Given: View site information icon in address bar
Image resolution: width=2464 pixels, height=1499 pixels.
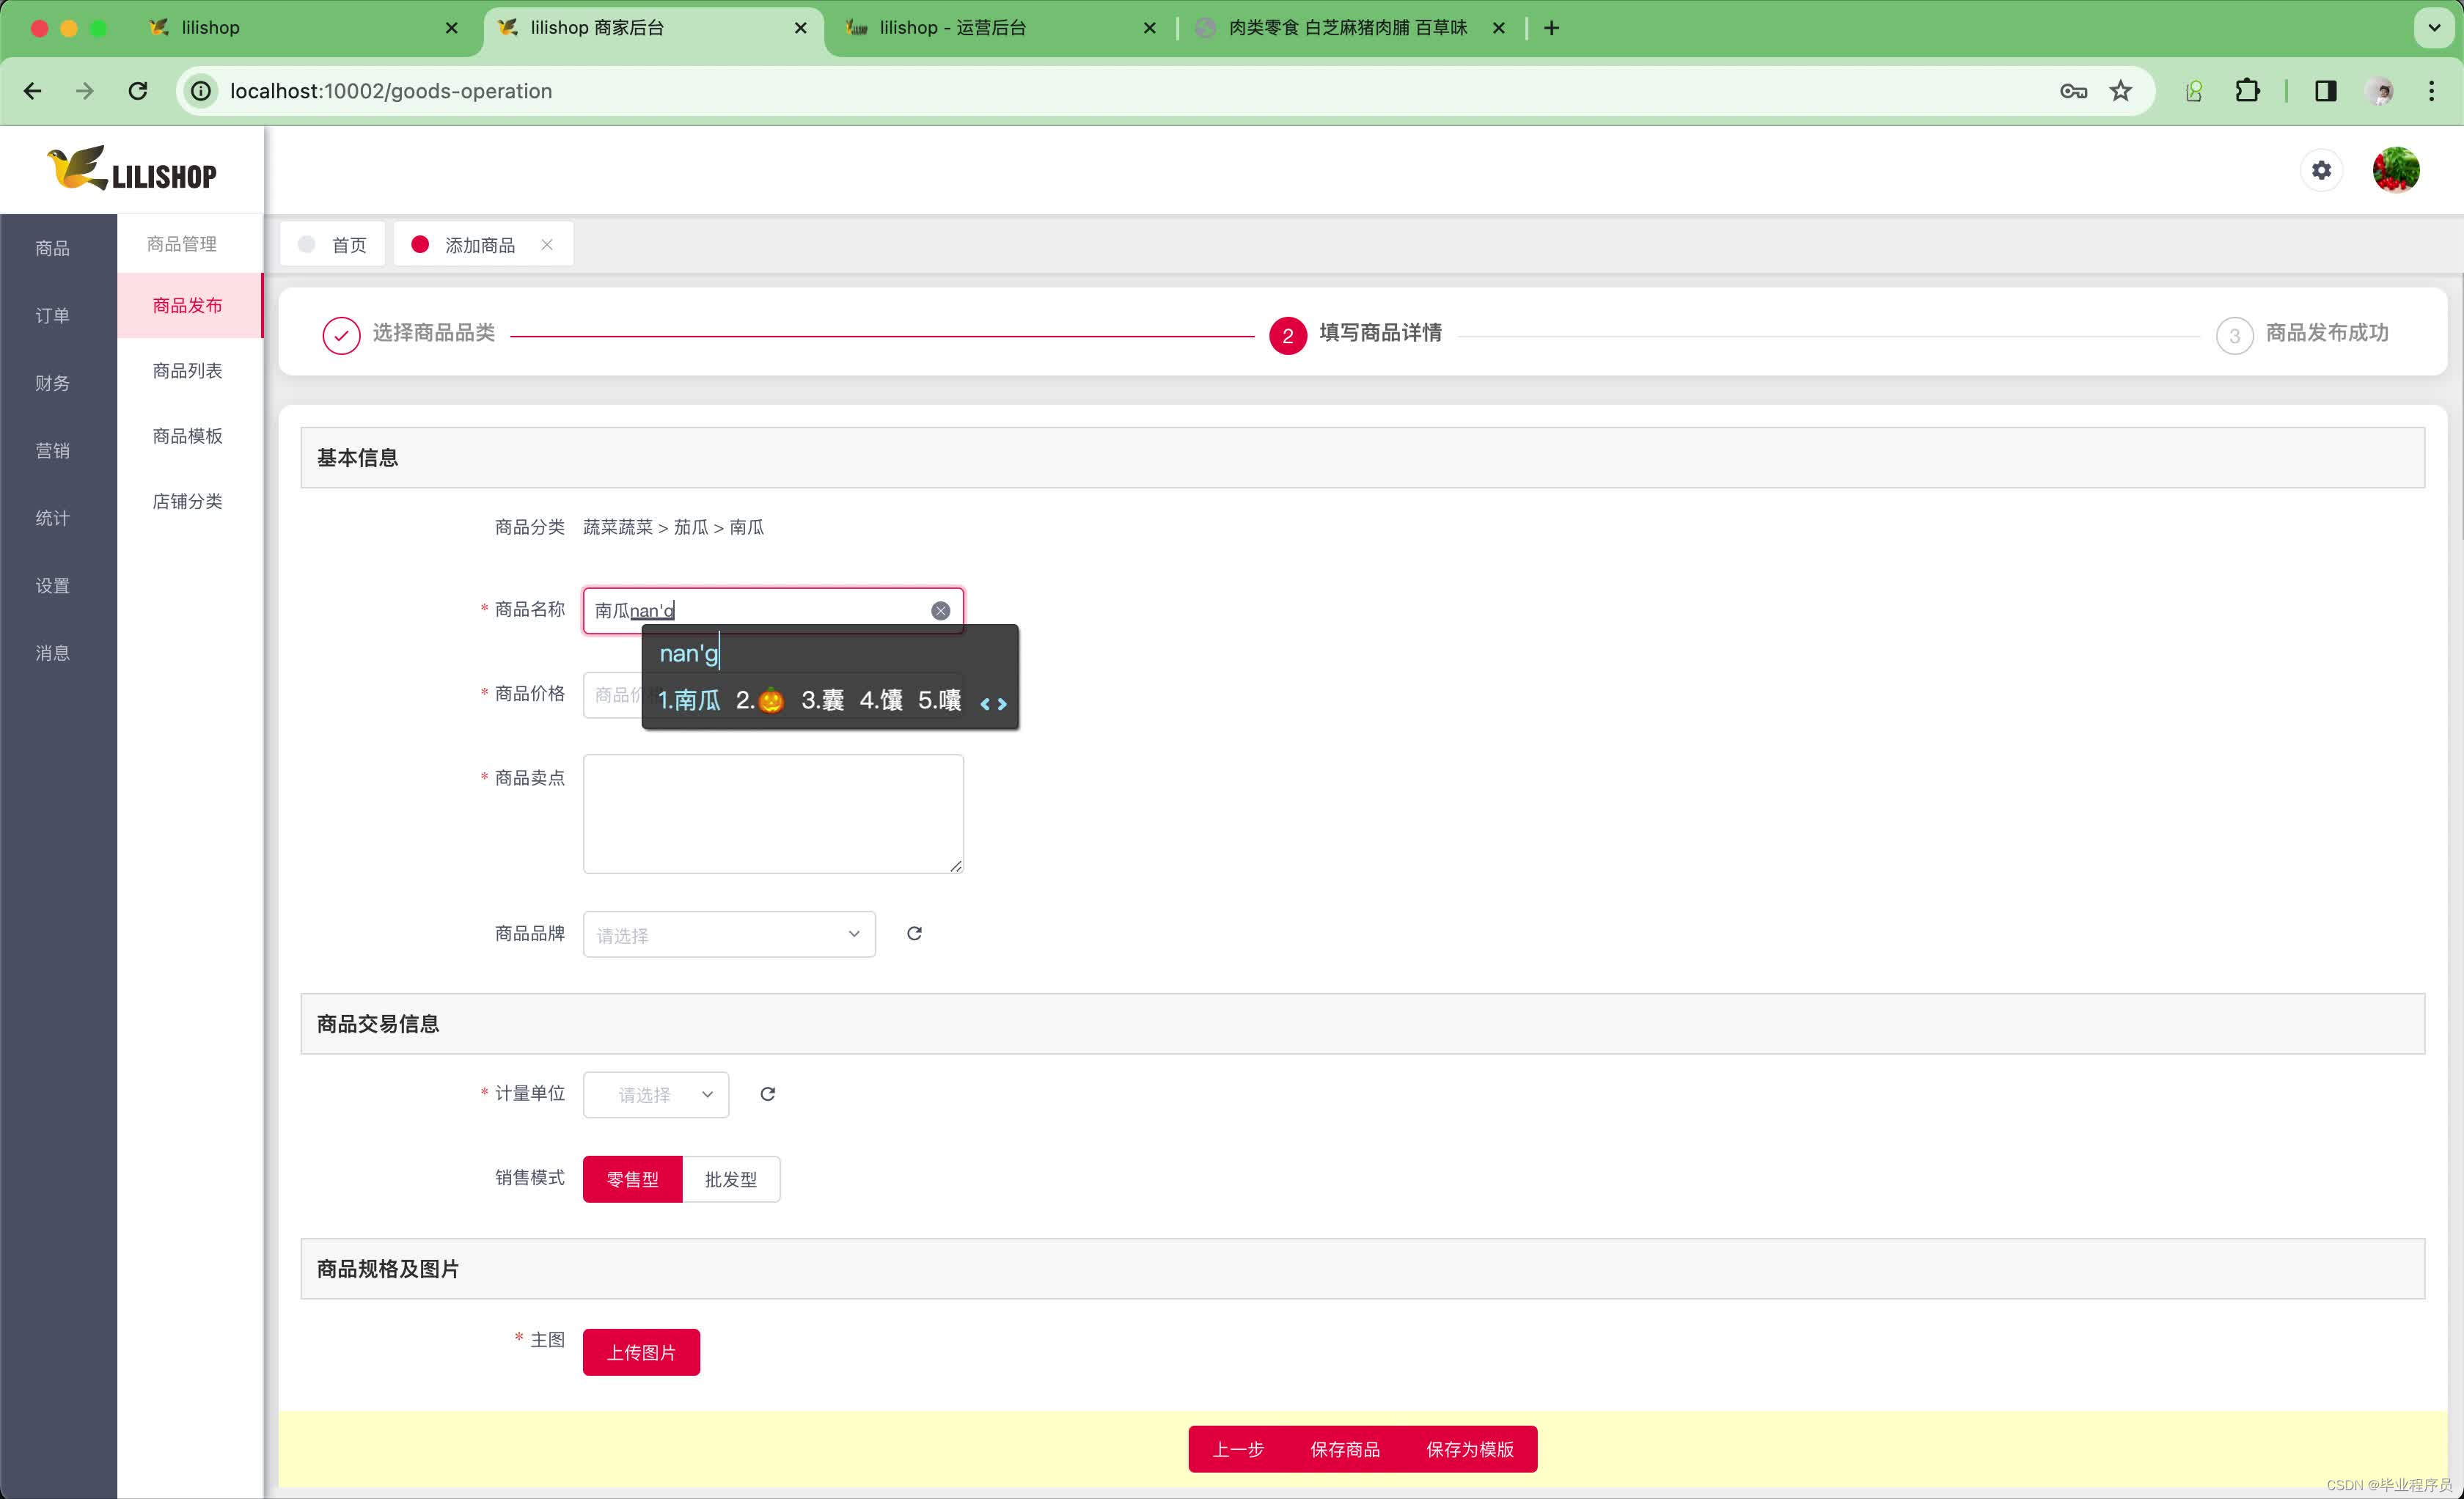Looking at the screenshot, I should [x=201, y=91].
